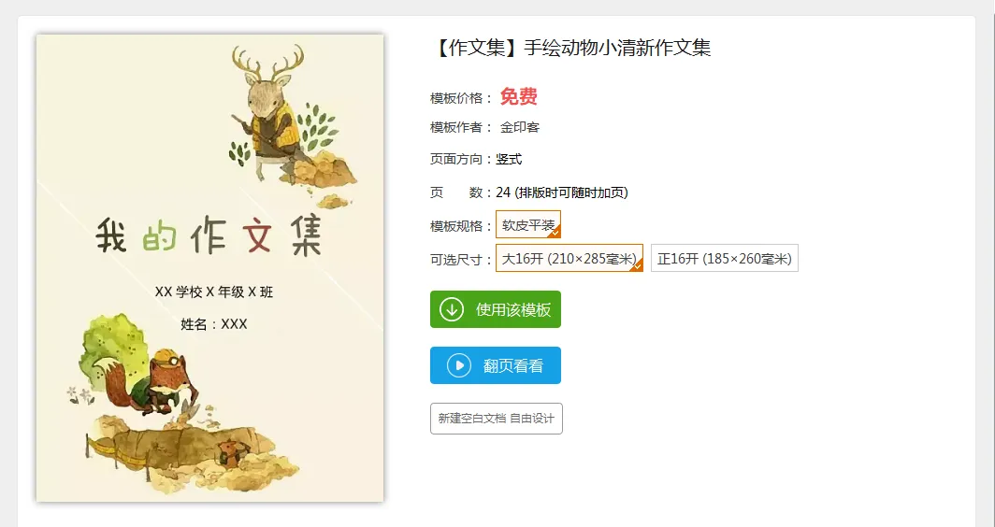This screenshot has height=527, width=995.
Task: Open the author name 金印客
Action: pos(520,127)
